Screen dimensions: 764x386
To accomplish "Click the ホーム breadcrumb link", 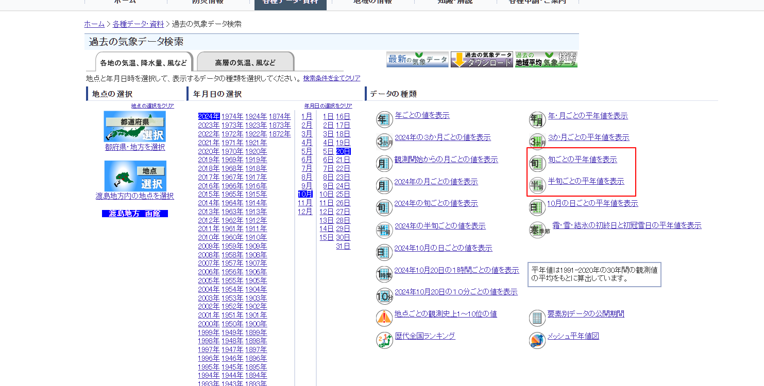I will [94, 24].
